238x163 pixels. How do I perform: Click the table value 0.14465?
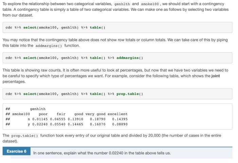click(x=75, y=124)
